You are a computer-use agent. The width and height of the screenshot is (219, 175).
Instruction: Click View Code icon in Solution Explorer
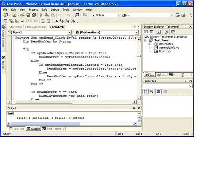(146, 32)
